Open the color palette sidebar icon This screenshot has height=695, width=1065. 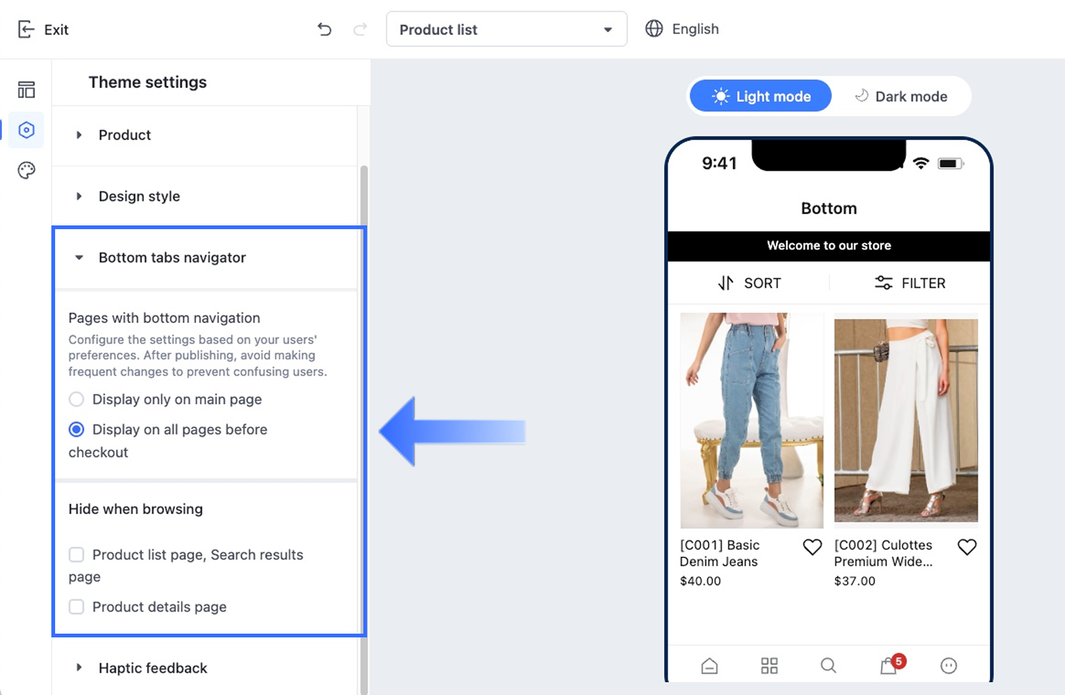(26, 170)
